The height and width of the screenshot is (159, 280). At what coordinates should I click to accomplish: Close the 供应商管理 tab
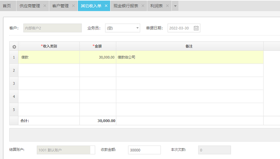45,6
